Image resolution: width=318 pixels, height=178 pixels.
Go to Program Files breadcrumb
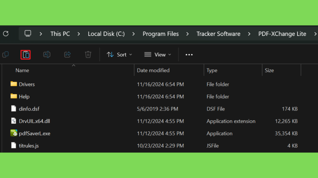click(161, 34)
